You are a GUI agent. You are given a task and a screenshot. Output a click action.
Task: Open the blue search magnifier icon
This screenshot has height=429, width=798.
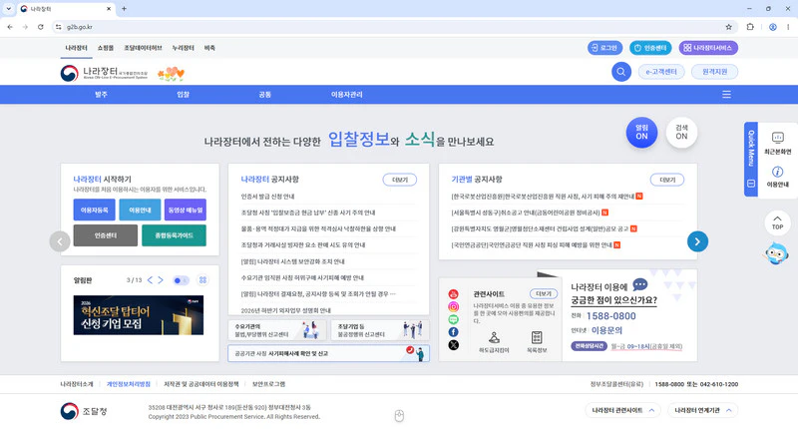pyautogui.click(x=620, y=72)
